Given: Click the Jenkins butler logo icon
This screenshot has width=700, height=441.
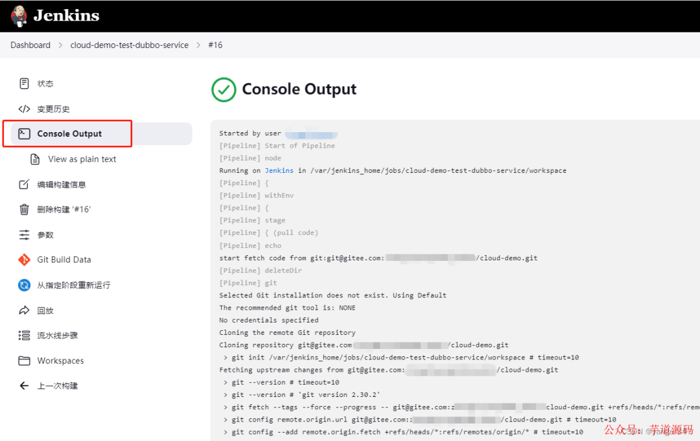Looking at the screenshot, I should (19, 16).
